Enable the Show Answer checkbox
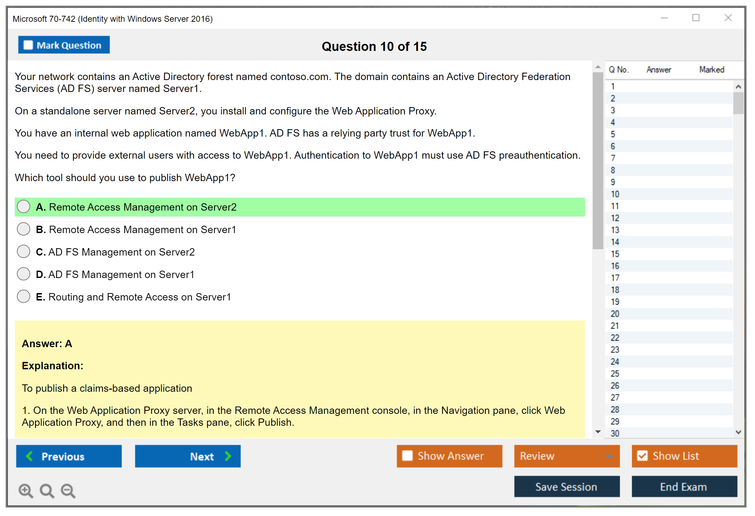This screenshot has height=516, width=755. (x=407, y=456)
